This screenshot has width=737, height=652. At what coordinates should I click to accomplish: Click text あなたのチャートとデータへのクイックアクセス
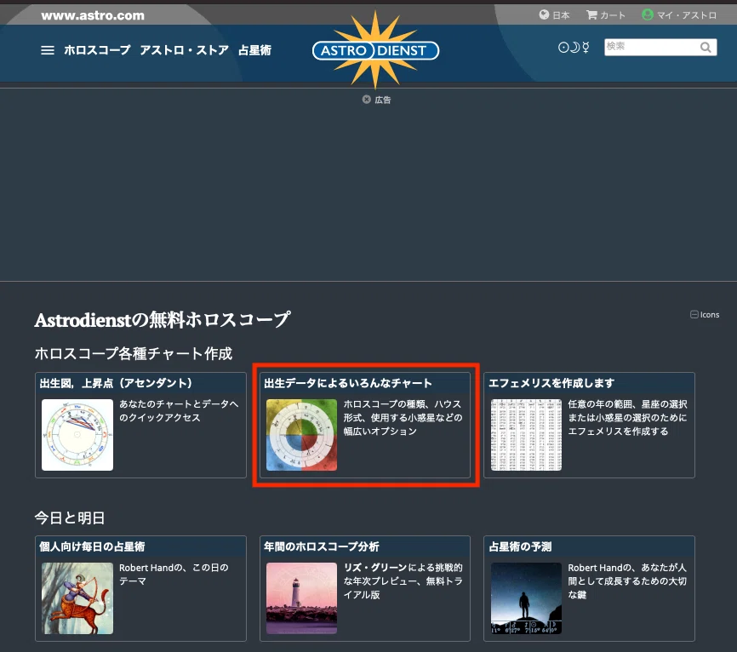pyautogui.click(x=179, y=411)
